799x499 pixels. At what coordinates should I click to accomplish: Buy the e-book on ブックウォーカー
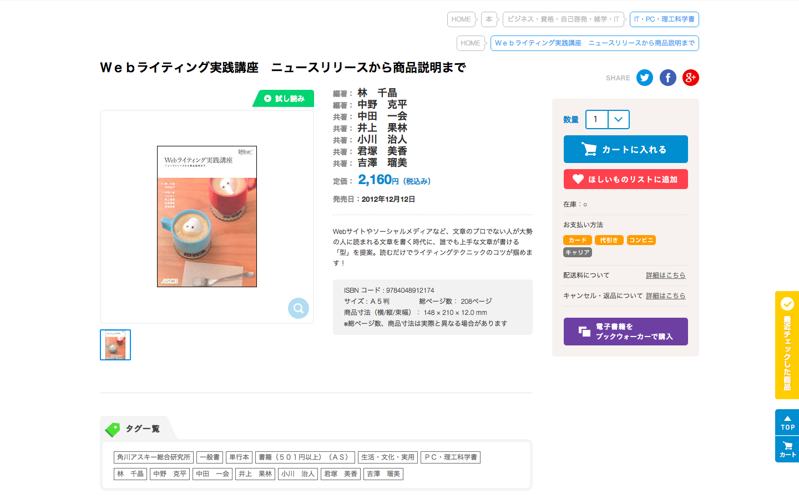click(x=626, y=332)
